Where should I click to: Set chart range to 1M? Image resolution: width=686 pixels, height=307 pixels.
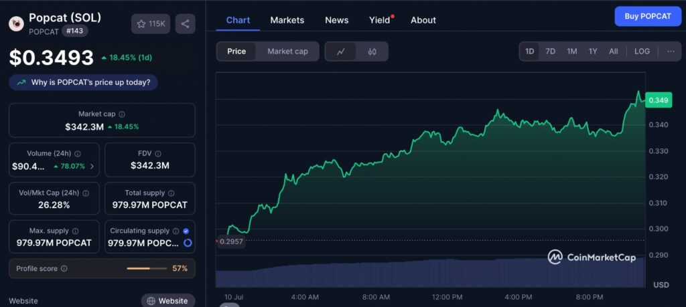coord(572,51)
